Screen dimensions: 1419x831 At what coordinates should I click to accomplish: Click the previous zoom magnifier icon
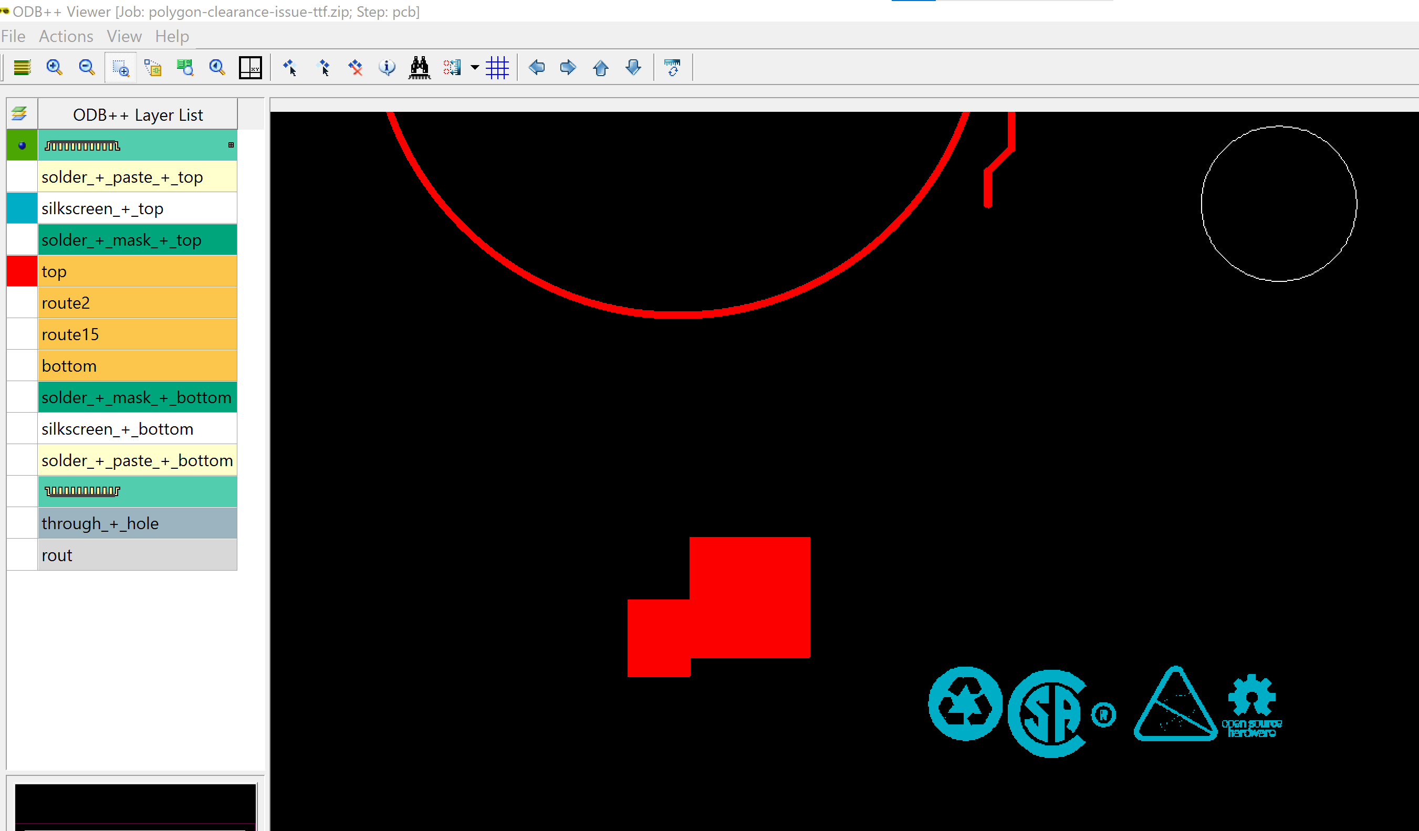[217, 68]
